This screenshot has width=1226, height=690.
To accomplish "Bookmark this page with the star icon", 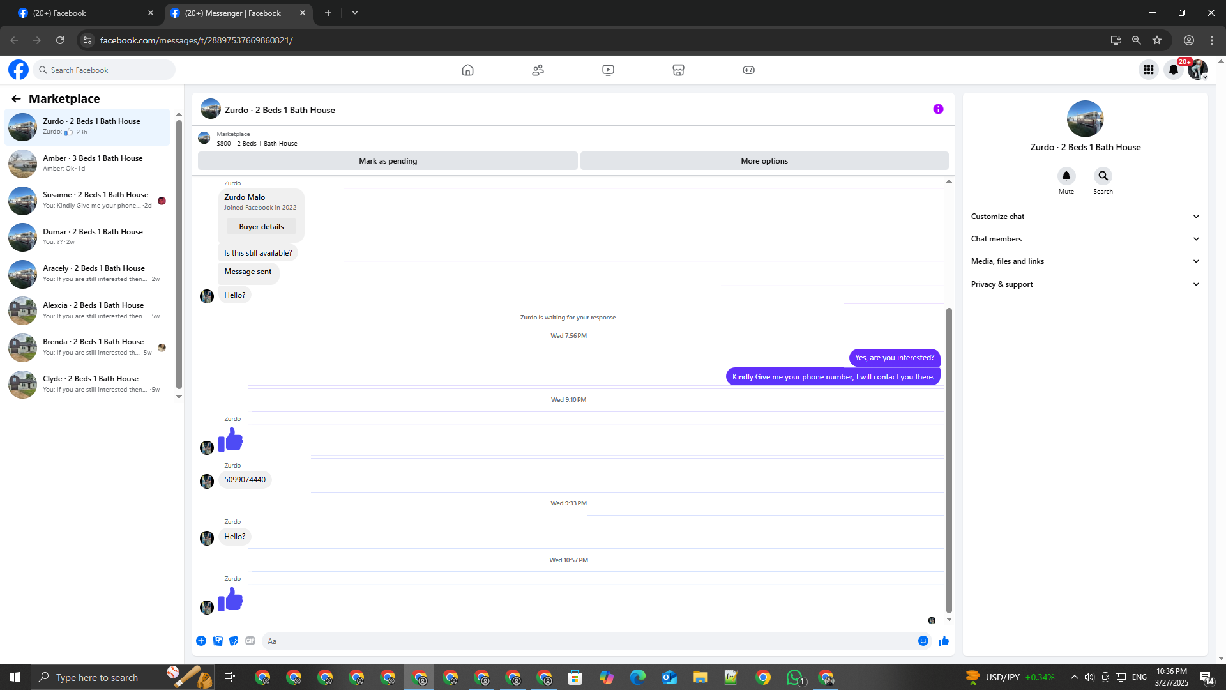I will (x=1157, y=40).
